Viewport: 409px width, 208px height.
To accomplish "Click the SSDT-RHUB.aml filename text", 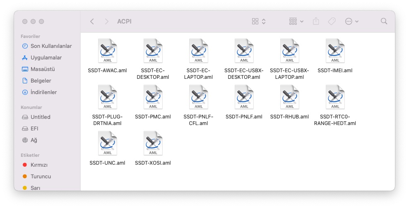I will click(289, 117).
